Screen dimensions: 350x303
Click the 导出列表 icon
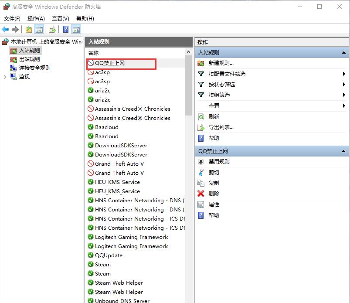[x=201, y=127]
